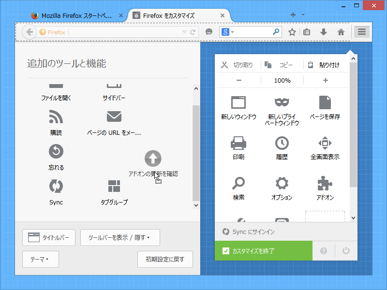Close the Firefox をカスタマイズ tab
Image resolution: width=387 pixels, height=290 pixels.
[223, 15]
